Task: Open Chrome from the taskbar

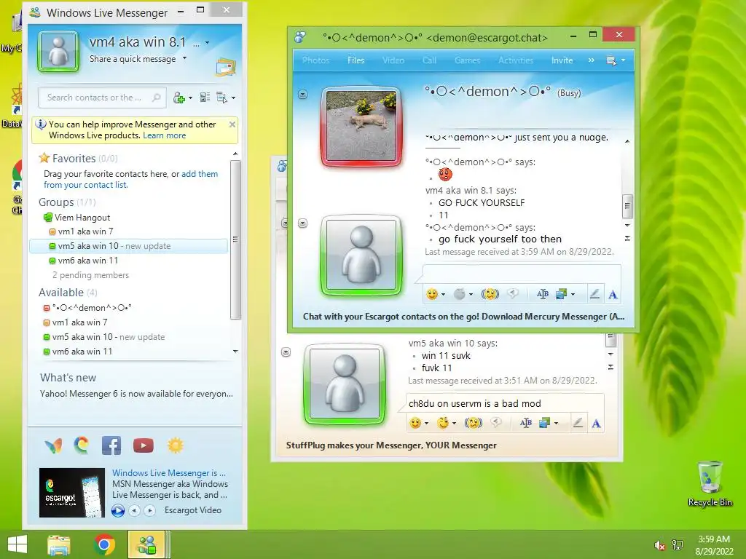Action: (x=104, y=544)
